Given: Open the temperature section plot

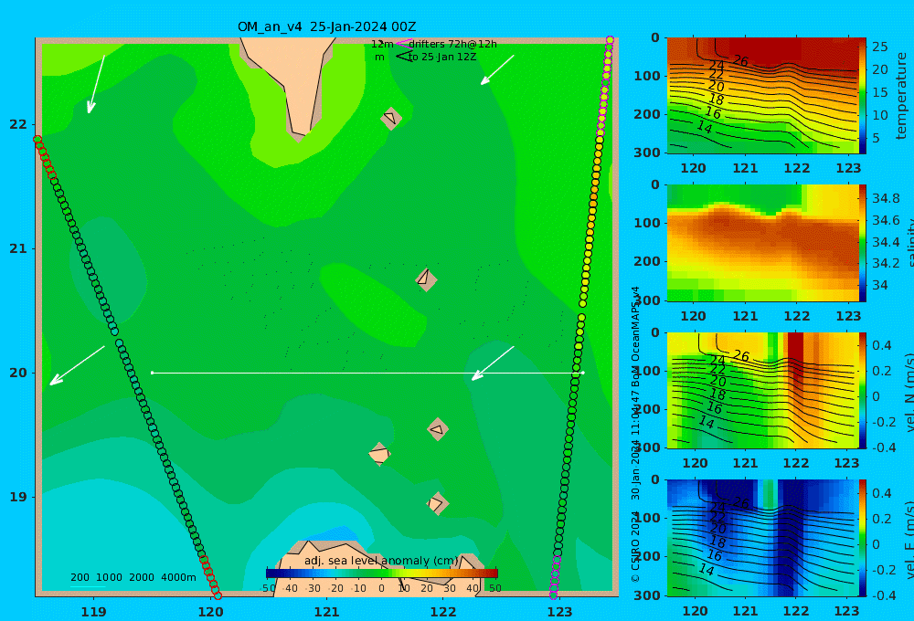Looking at the screenshot, I should click(x=763, y=96).
